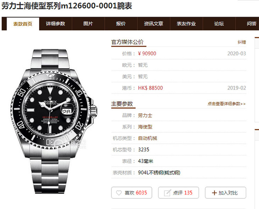Click the Rolex Sea-Dweller watch image
The image size is (259, 209).
pos(54,121)
